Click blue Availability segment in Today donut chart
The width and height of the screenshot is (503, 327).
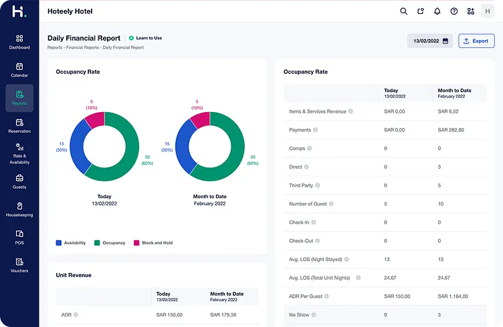[78, 147]
